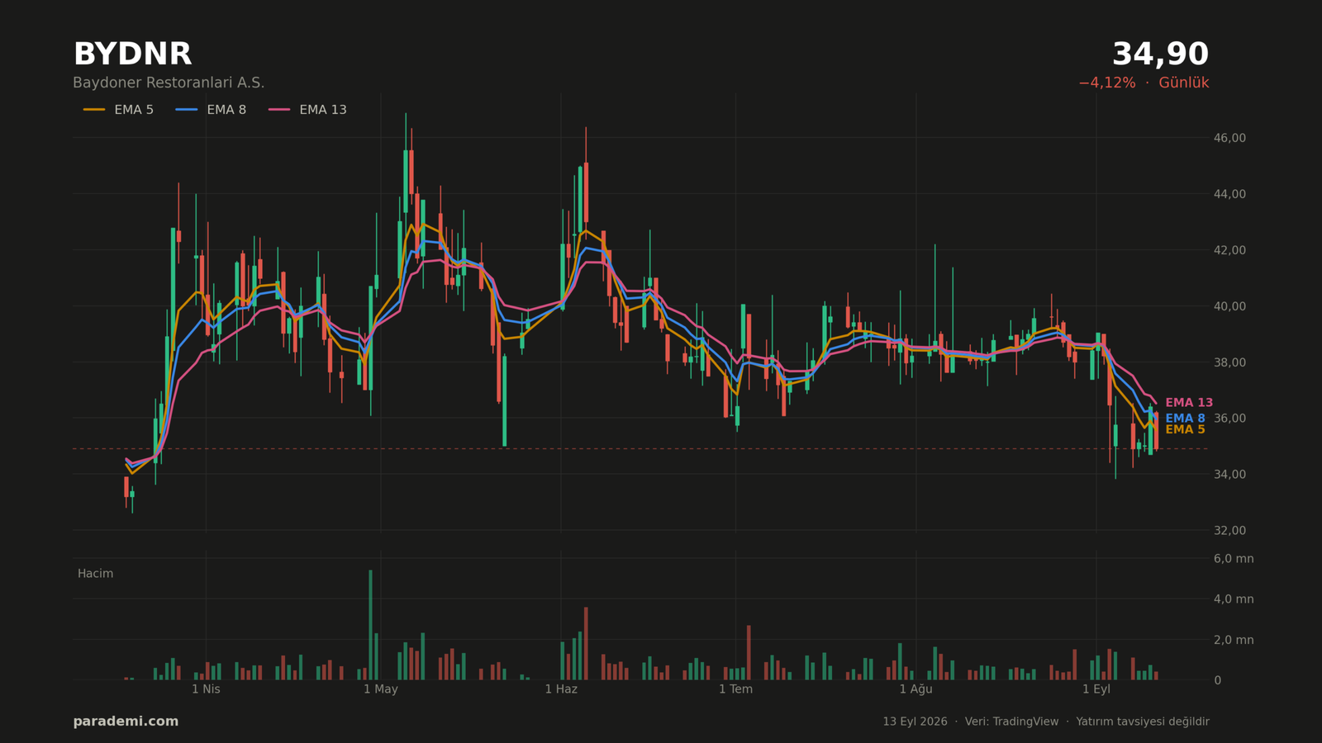Screen dimensions: 1322x743
Task: Click the 40,00 price axis label
Action: (x=1229, y=306)
